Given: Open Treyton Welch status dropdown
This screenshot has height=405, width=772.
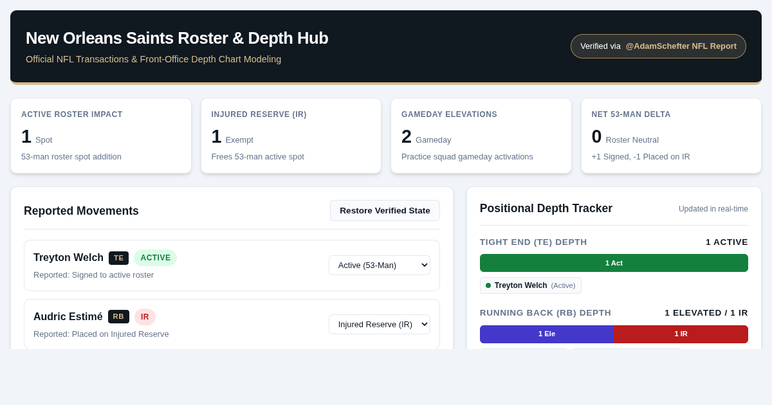Looking at the screenshot, I should pyautogui.click(x=380, y=265).
